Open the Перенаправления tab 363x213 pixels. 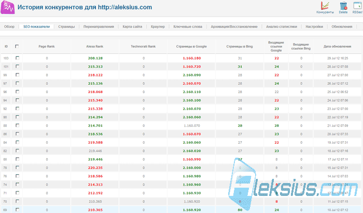(99, 26)
